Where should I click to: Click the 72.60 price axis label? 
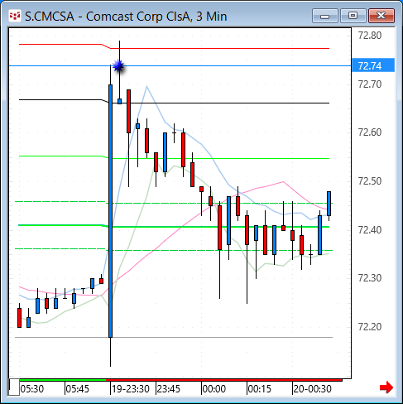pyautogui.click(x=370, y=132)
